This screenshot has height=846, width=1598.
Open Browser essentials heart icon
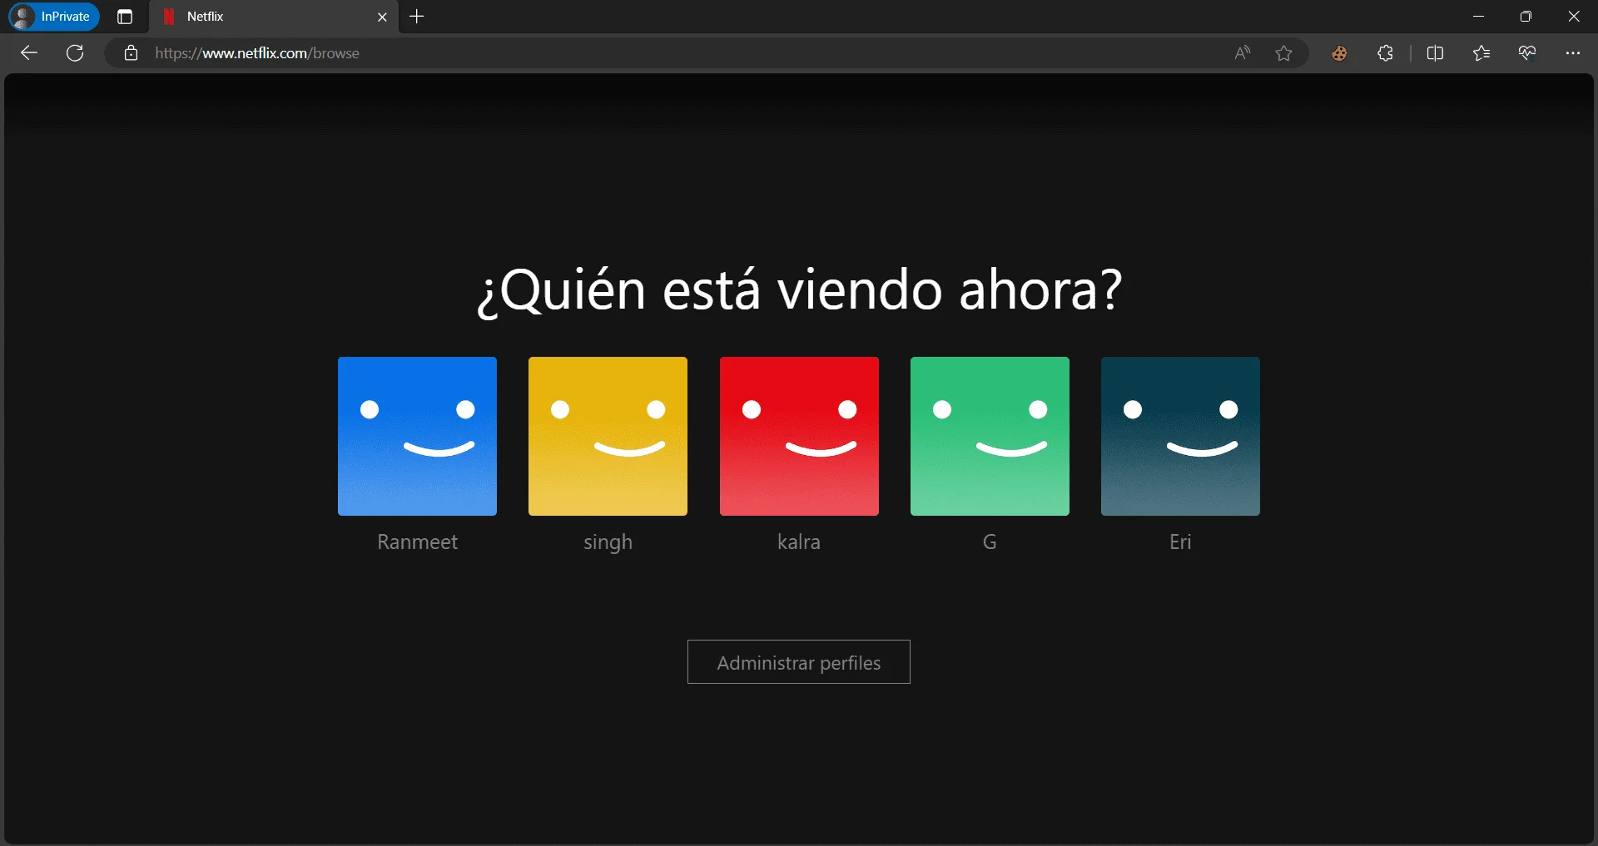(x=1526, y=53)
